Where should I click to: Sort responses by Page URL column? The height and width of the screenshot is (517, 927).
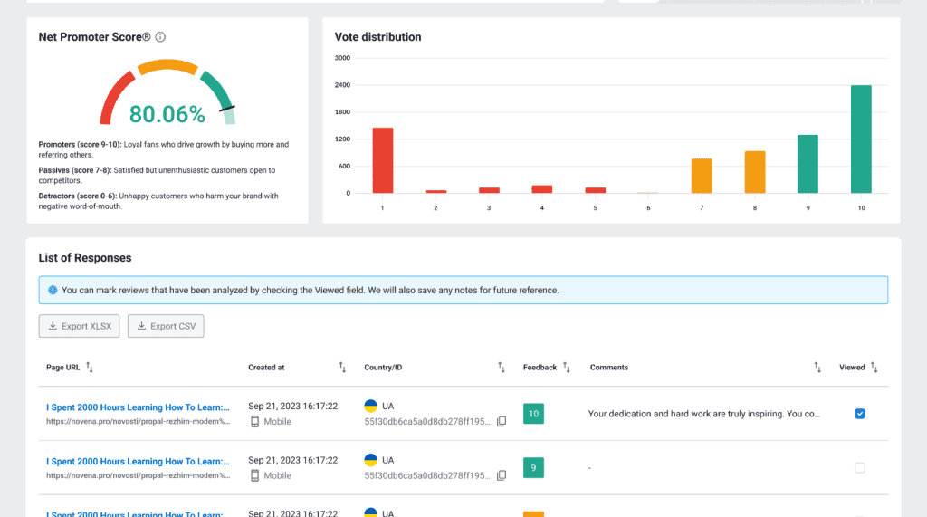[x=90, y=368]
